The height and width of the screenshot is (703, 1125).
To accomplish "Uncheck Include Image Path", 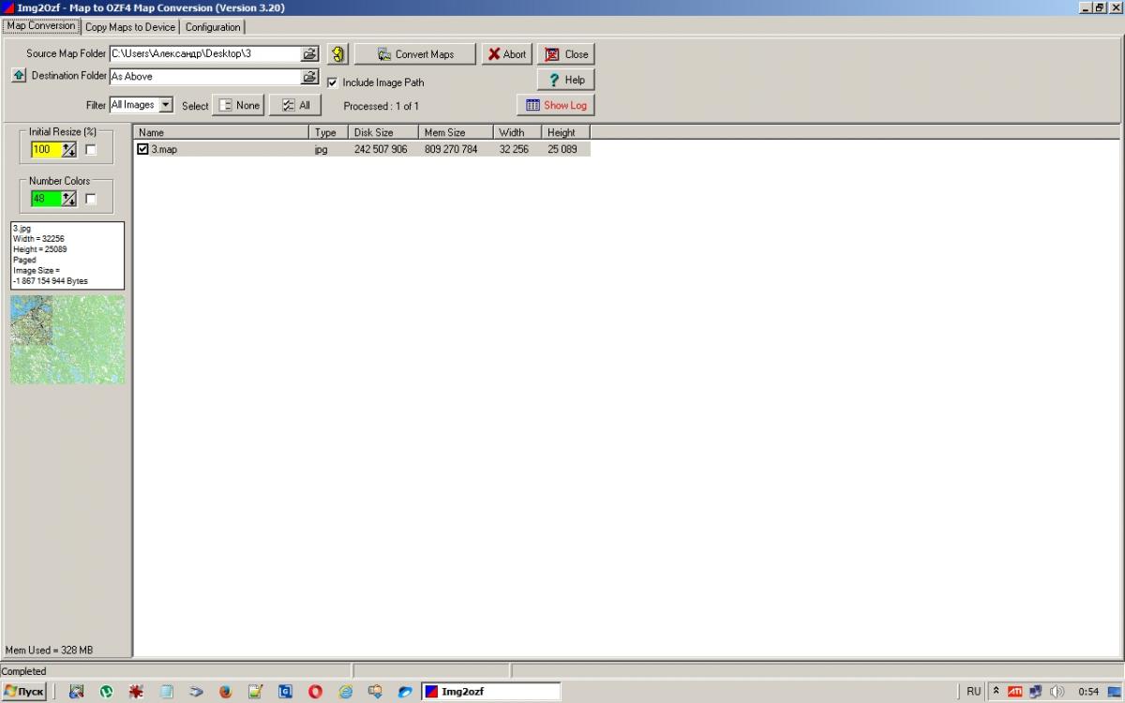I will click(x=332, y=82).
